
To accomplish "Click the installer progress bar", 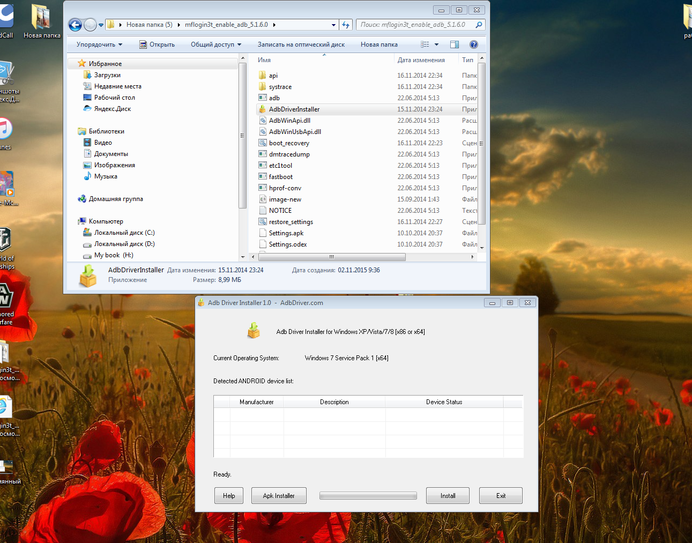I will pyautogui.click(x=368, y=496).
